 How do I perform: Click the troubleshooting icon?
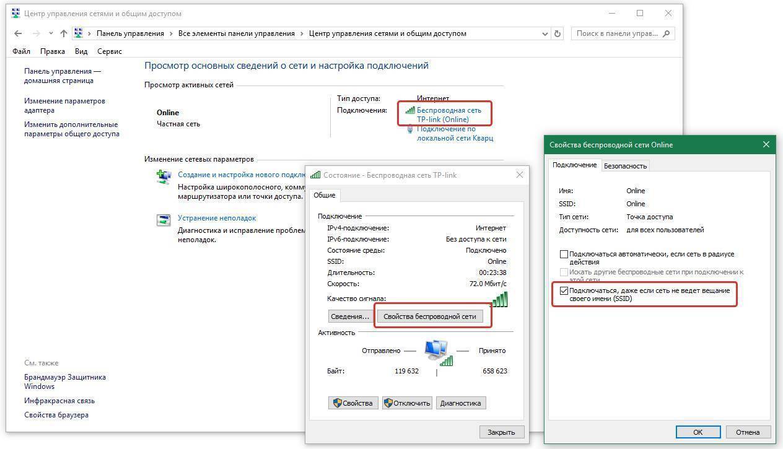(164, 220)
